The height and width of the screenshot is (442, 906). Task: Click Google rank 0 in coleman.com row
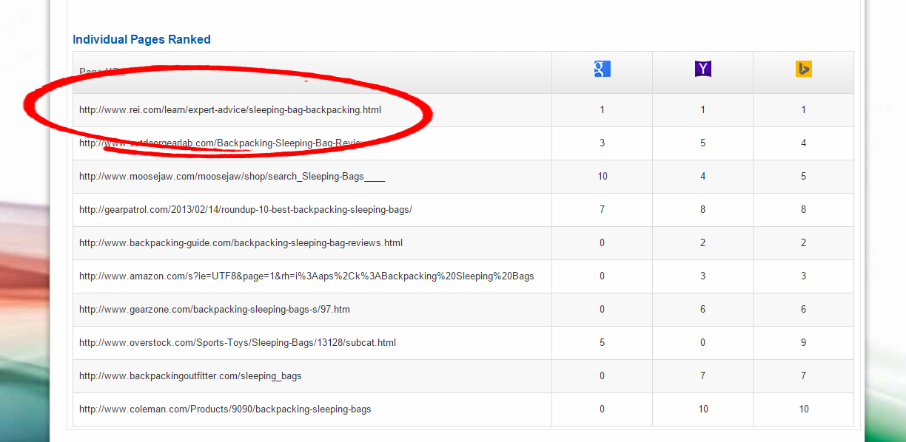pyautogui.click(x=603, y=409)
